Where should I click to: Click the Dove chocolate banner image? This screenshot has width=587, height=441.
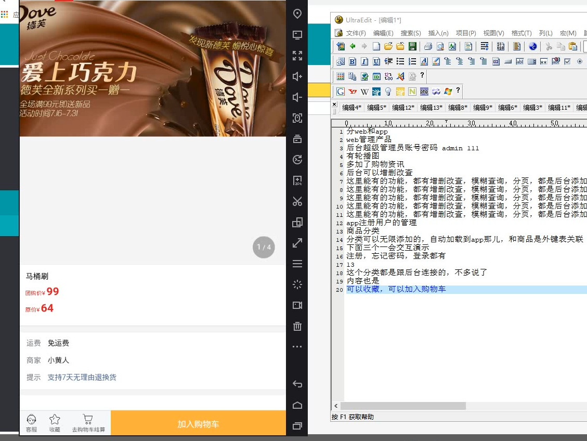coord(153,68)
